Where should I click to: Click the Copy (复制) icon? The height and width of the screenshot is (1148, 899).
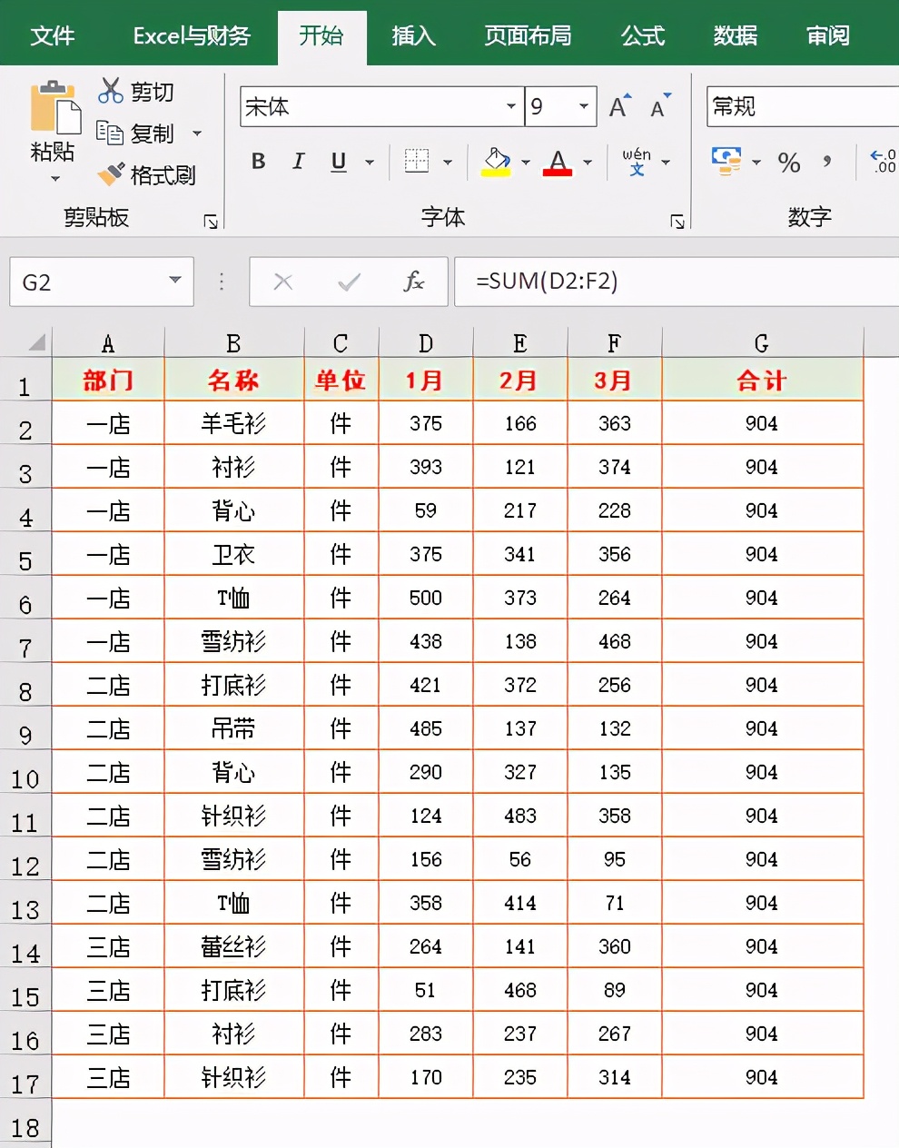coord(135,133)
